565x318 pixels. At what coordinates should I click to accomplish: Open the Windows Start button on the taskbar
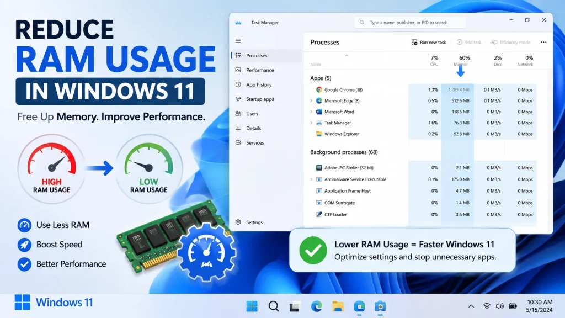coord(252,306)
